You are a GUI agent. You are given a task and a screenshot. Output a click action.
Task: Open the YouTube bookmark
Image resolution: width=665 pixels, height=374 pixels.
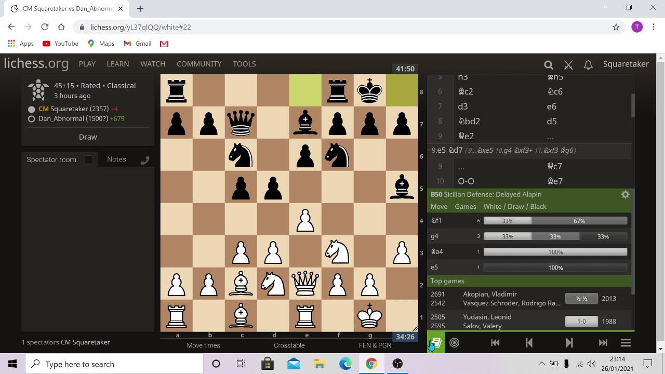pos(60,44)
